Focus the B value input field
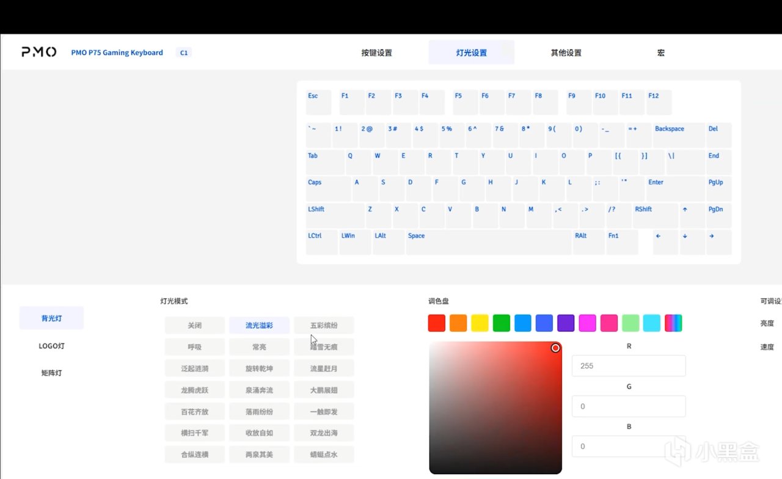The width and height of the screenshot is (782, 479). (x=629, y=447)
